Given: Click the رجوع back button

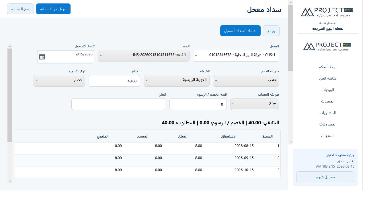Looking at the screenshot, I should click(271, 31).
